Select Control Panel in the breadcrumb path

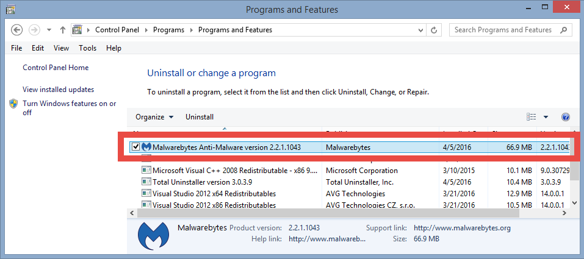117,30
